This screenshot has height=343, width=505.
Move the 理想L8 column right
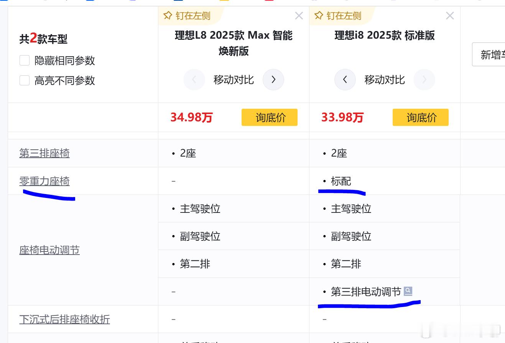pyautogui.click(x=273, y=80)
